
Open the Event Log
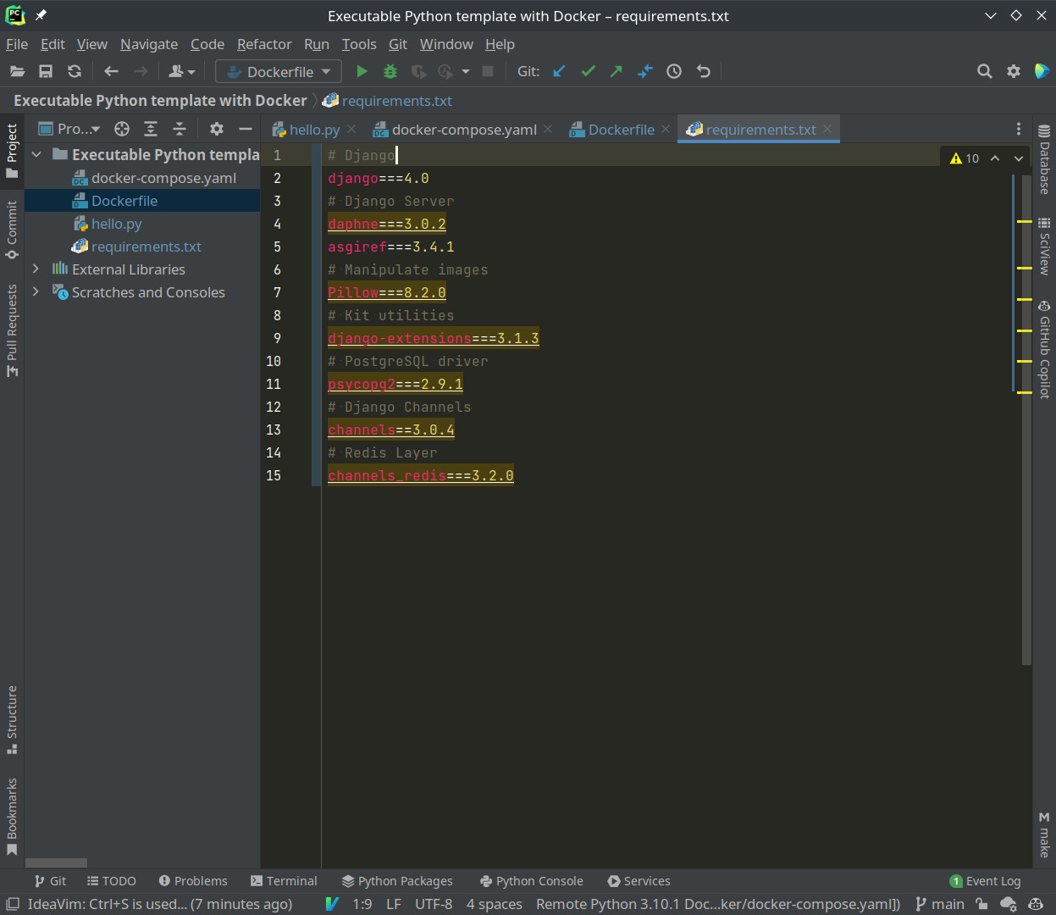coord(985,881)
